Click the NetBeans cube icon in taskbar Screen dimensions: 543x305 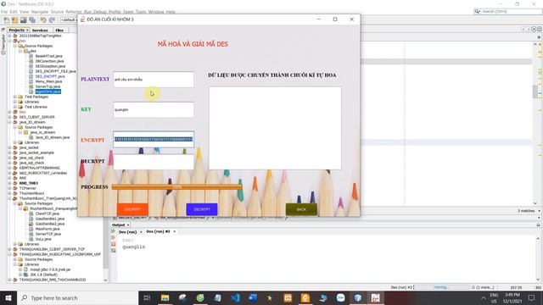coord(358,297)
